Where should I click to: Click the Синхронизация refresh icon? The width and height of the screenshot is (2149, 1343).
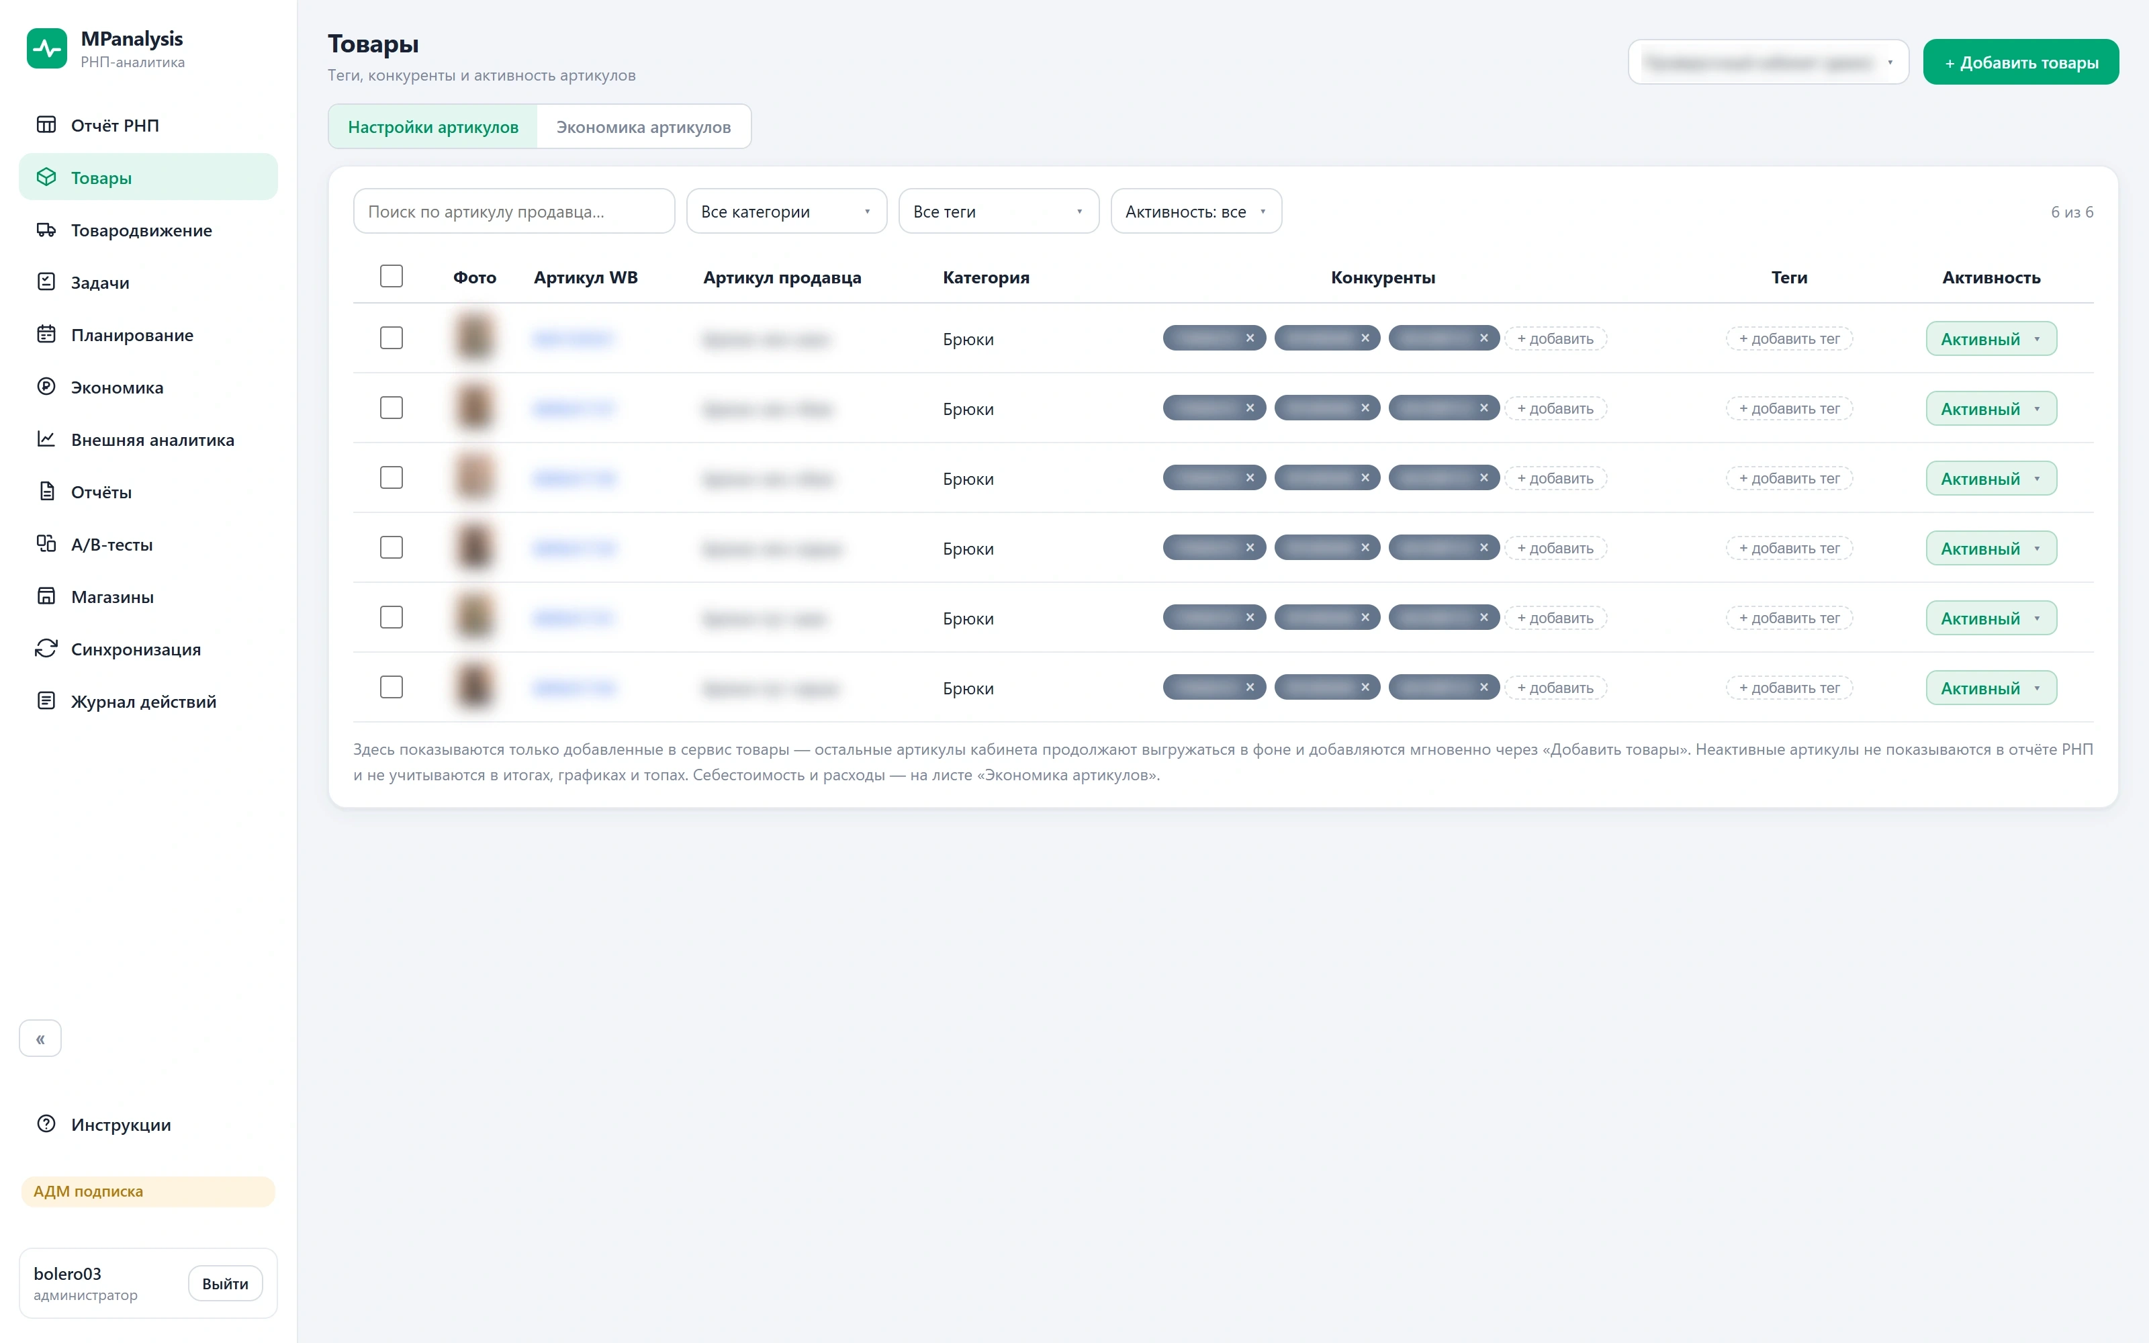46,649
